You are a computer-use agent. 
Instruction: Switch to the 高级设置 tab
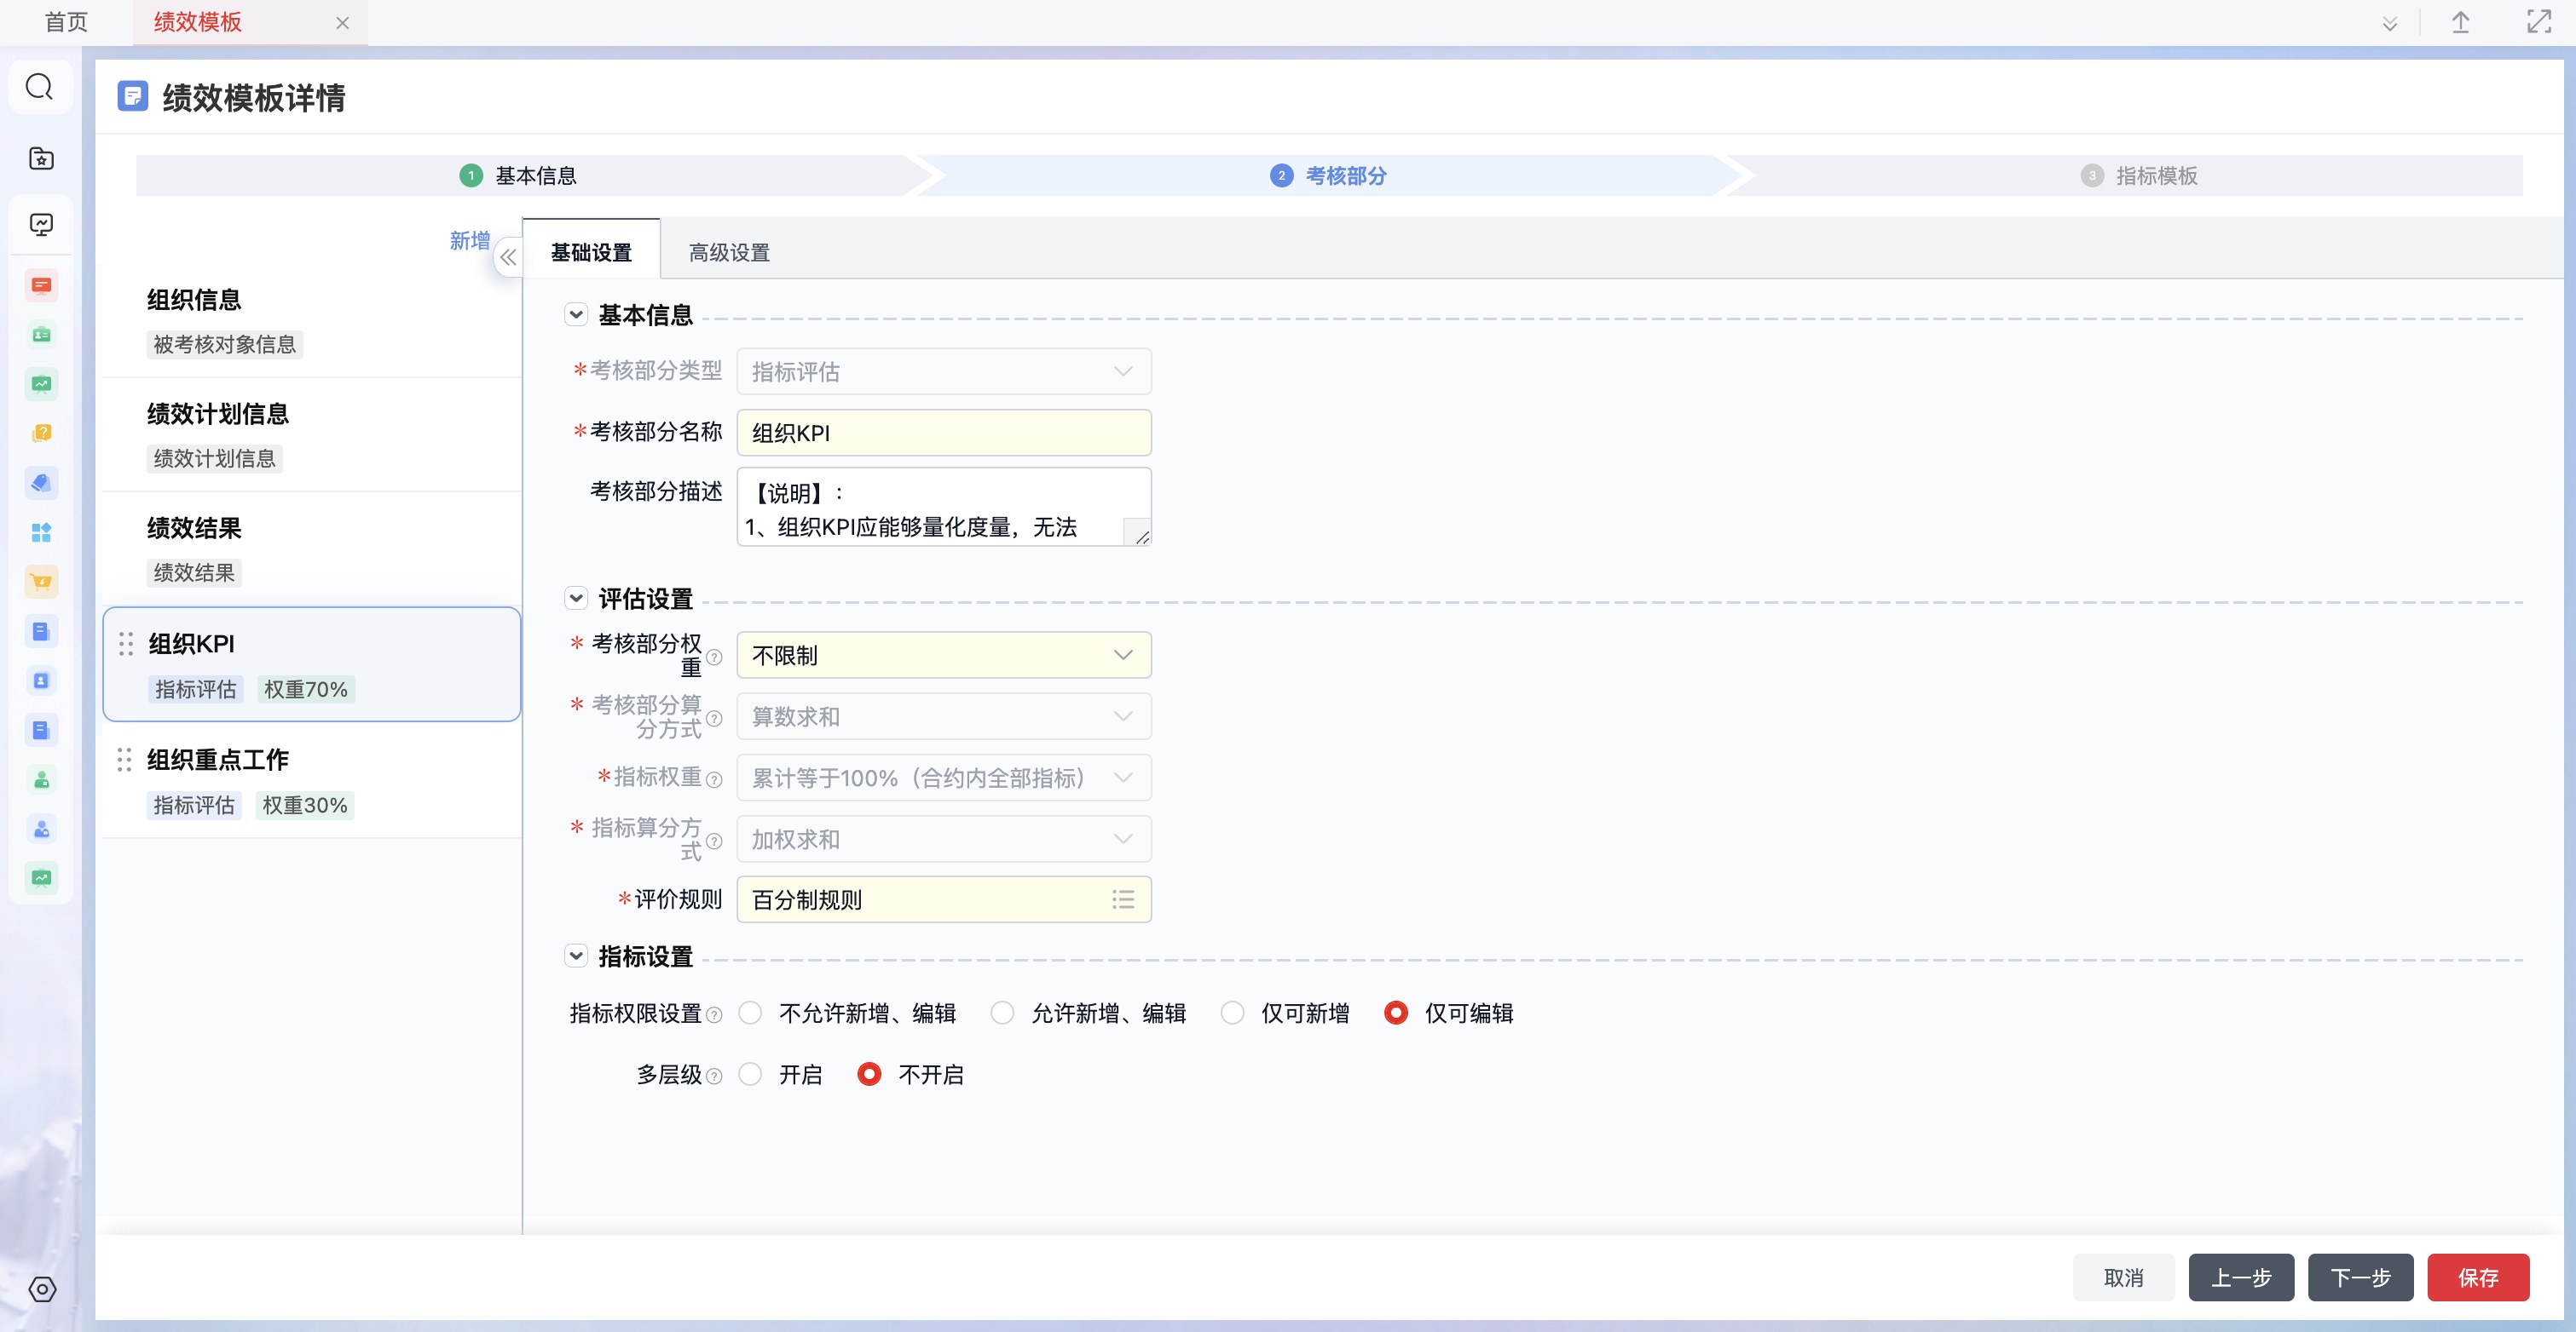(729, 253)
